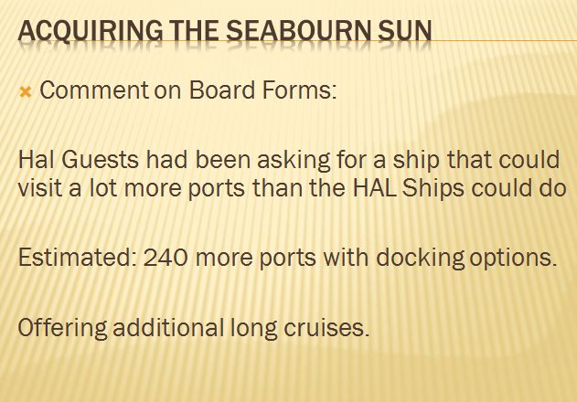This screenshot has height=402, width=577.
Task: Select the 'Comment on Board Forms:' line
Action: [188, 90]
